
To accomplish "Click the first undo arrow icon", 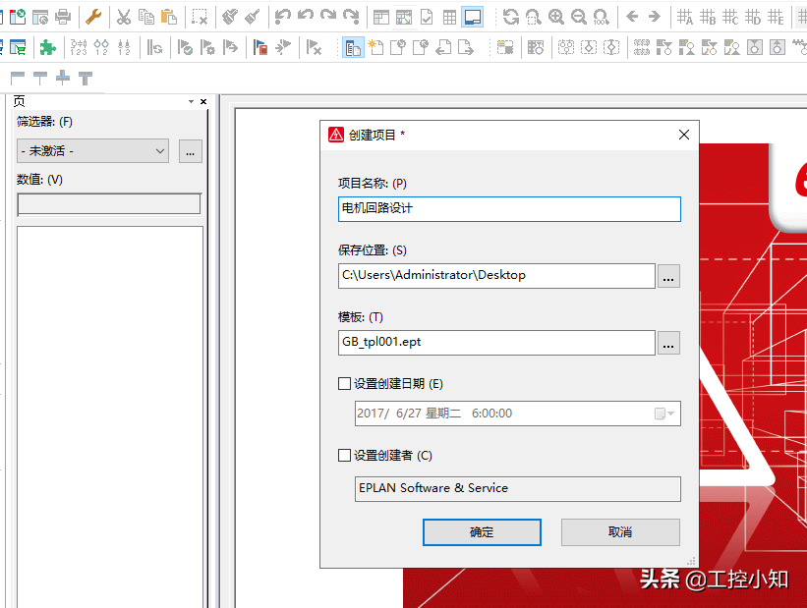I will click(282, 17).
